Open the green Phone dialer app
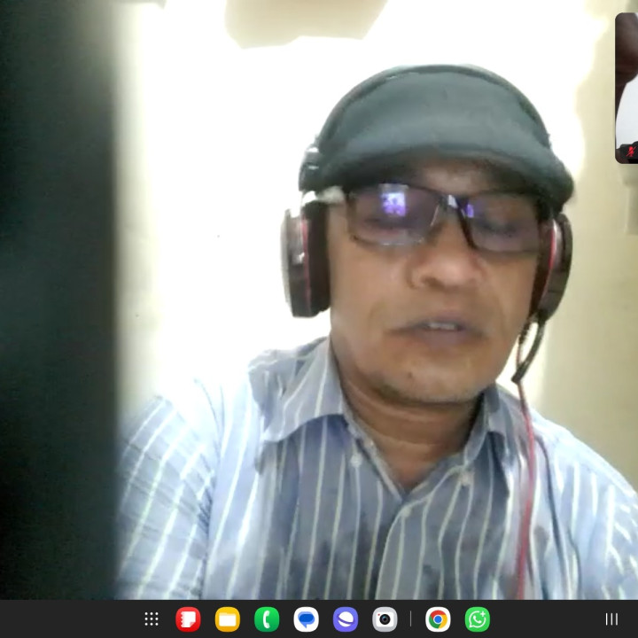Image resolution: width=638 pixels, height=638 pixels. [267, 619]
